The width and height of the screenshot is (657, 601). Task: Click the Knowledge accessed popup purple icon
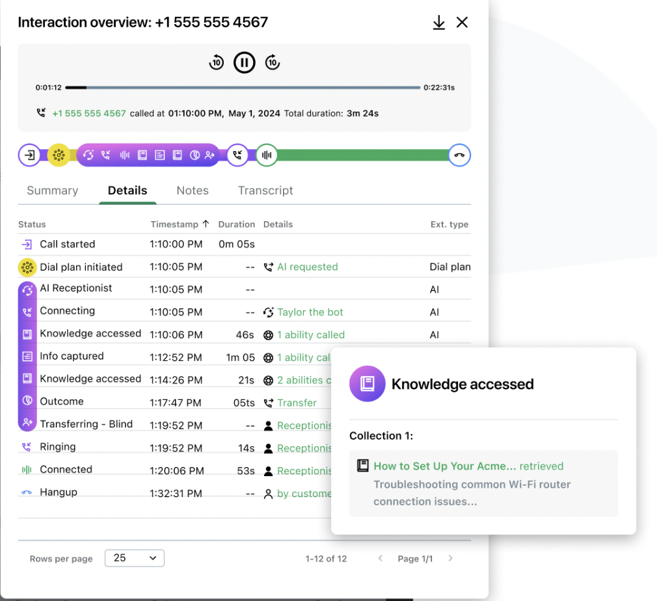pos(367,384)
